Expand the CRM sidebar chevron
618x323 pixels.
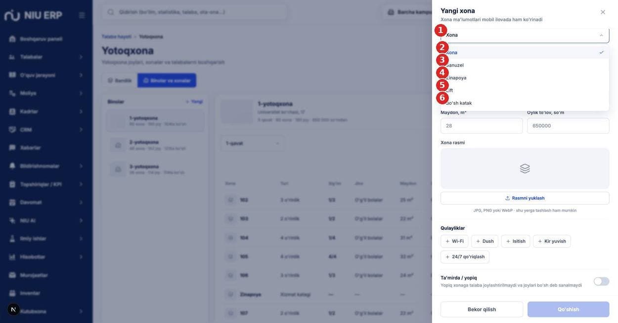pos(81,130)
